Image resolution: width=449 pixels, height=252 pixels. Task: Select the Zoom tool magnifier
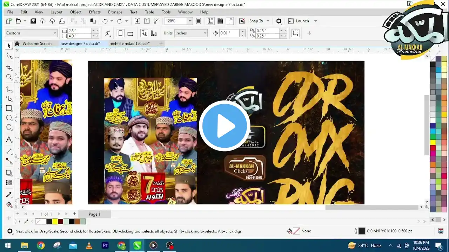coord(9,77)
